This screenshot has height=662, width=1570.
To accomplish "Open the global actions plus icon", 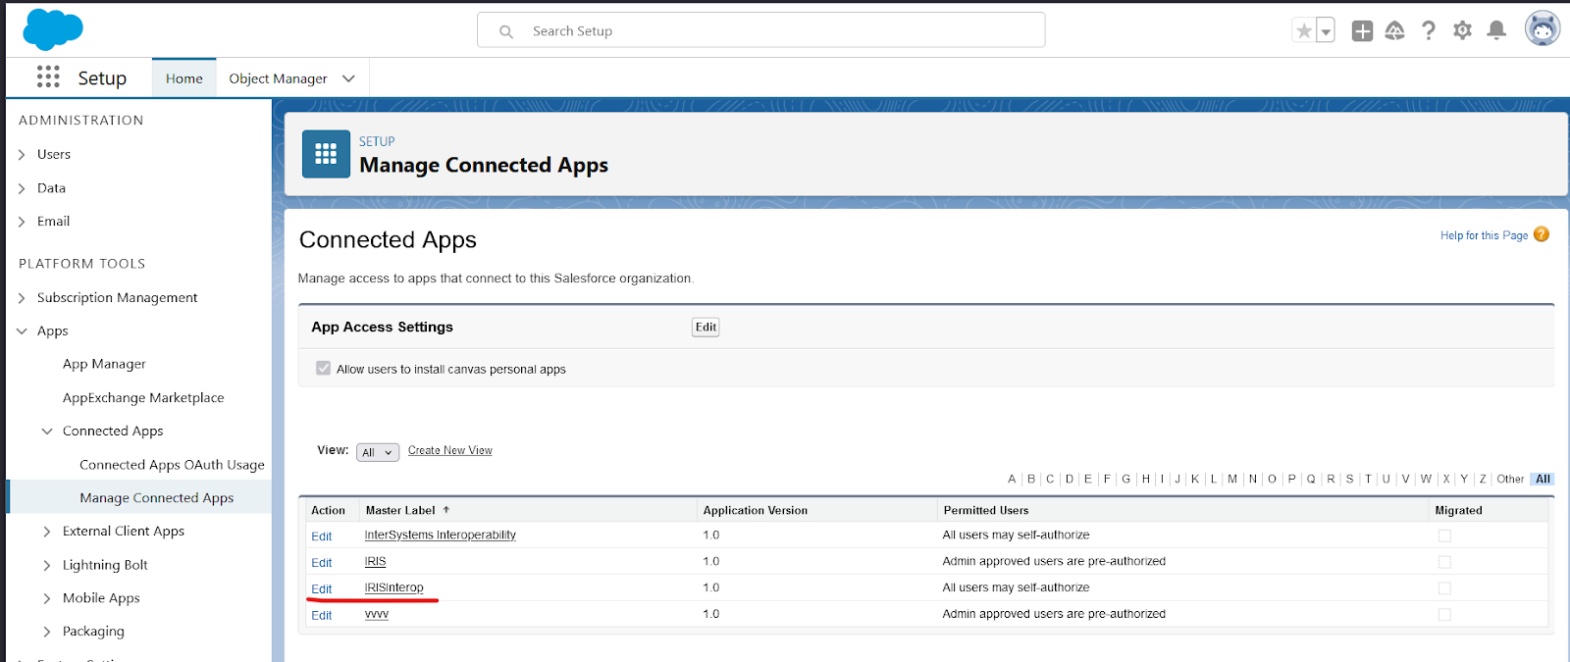I will click(x=1362, y=31).
